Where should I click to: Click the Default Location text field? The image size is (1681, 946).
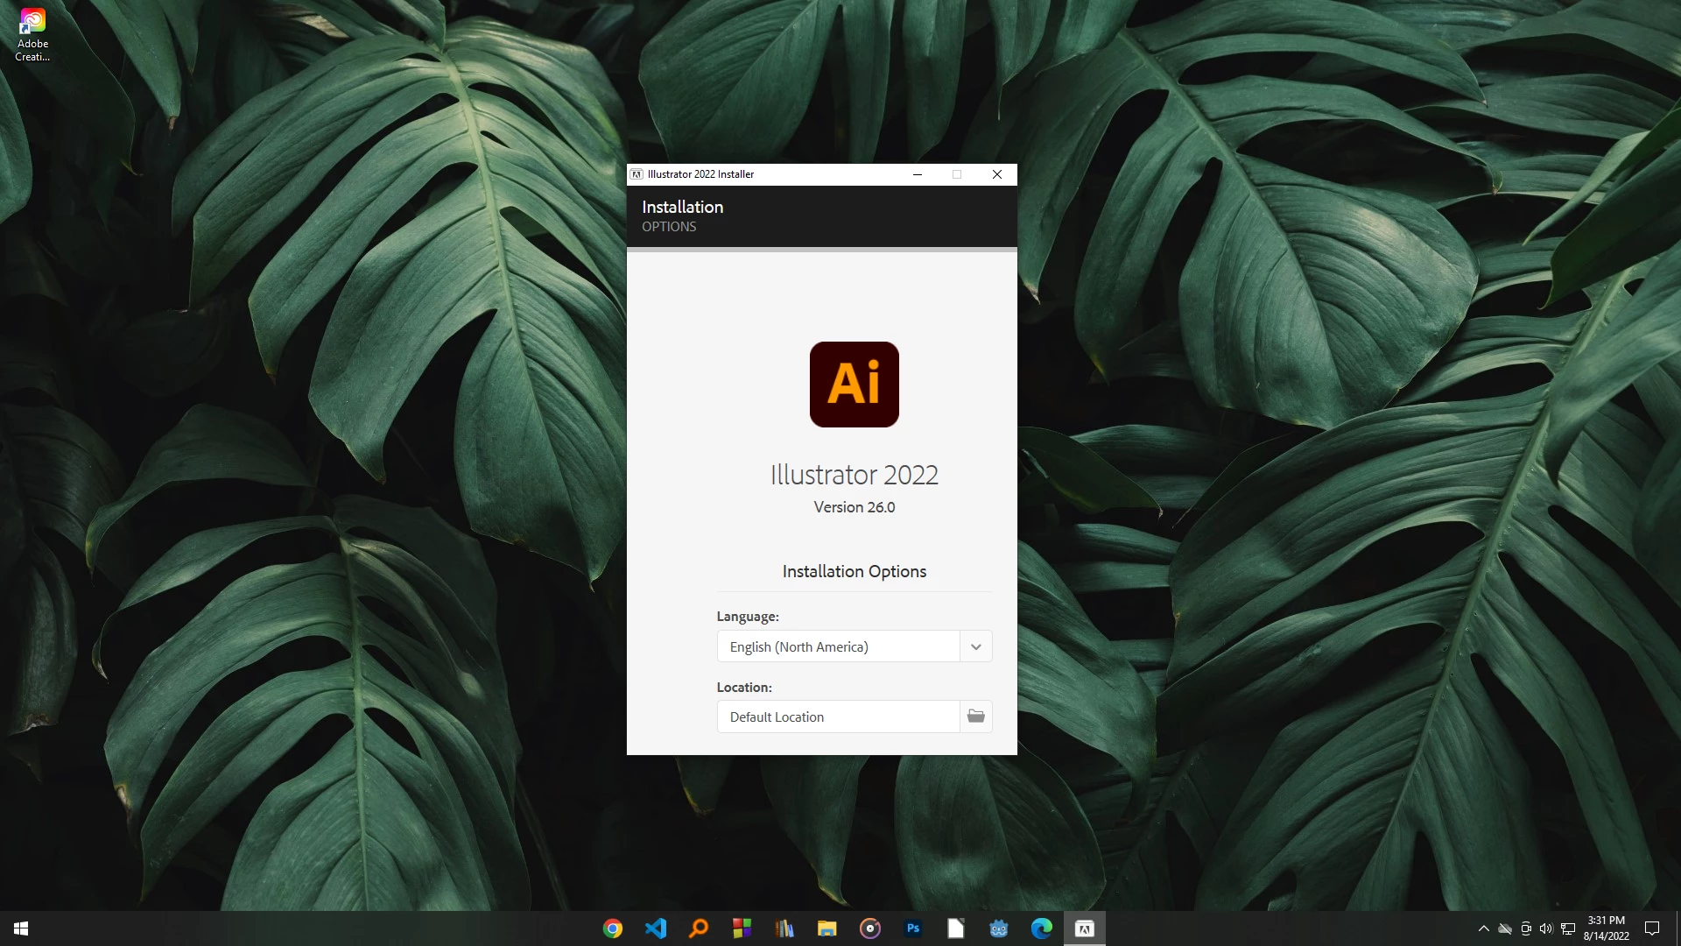(838, 717)
